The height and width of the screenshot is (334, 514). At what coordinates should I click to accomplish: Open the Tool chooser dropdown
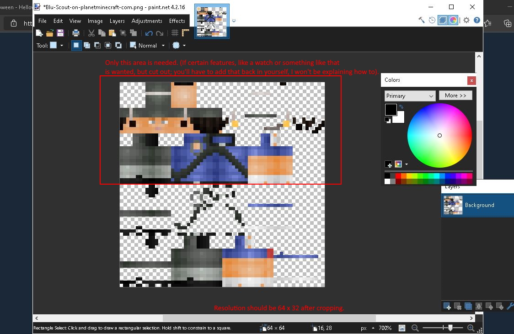point(56,46)
